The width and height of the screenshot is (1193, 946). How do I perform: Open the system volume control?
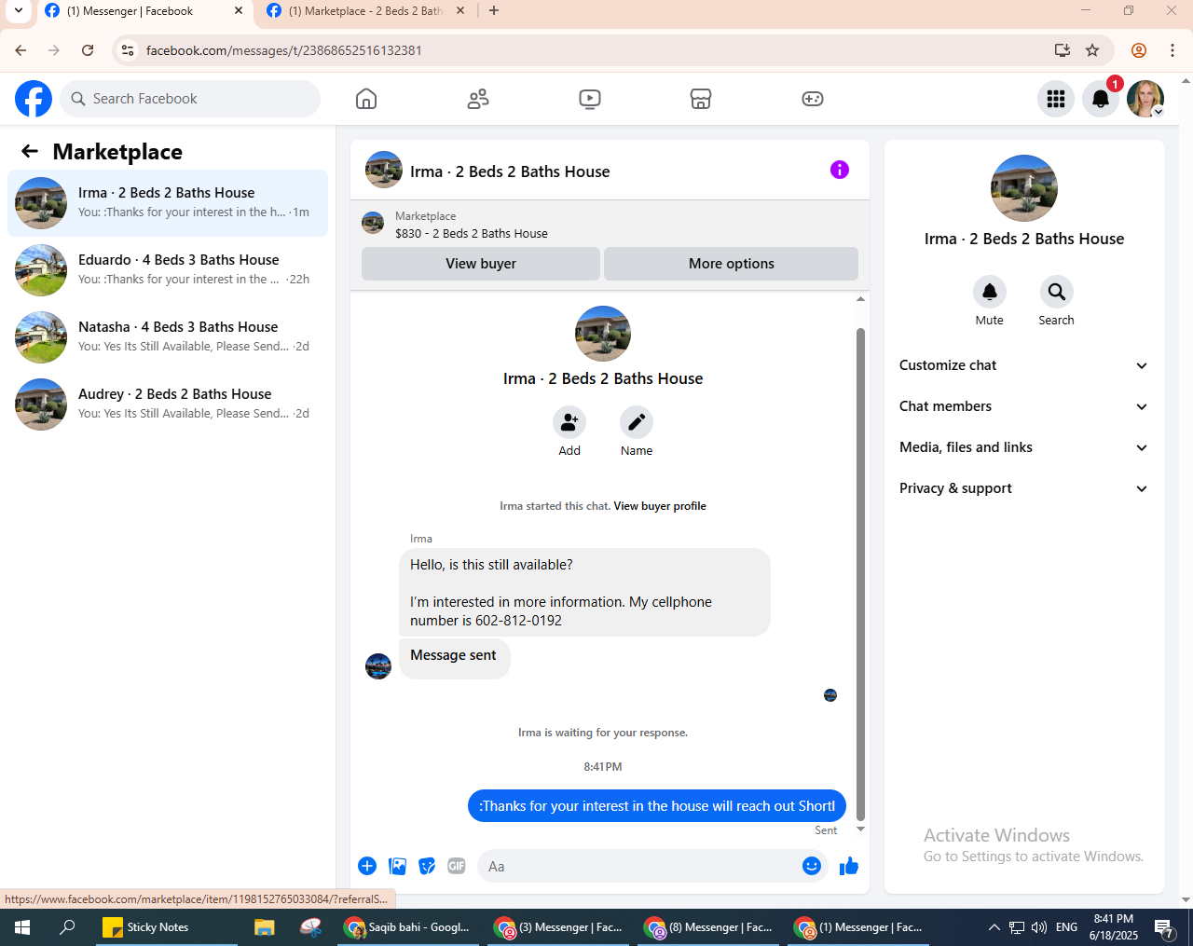(x=1039, y=927)
